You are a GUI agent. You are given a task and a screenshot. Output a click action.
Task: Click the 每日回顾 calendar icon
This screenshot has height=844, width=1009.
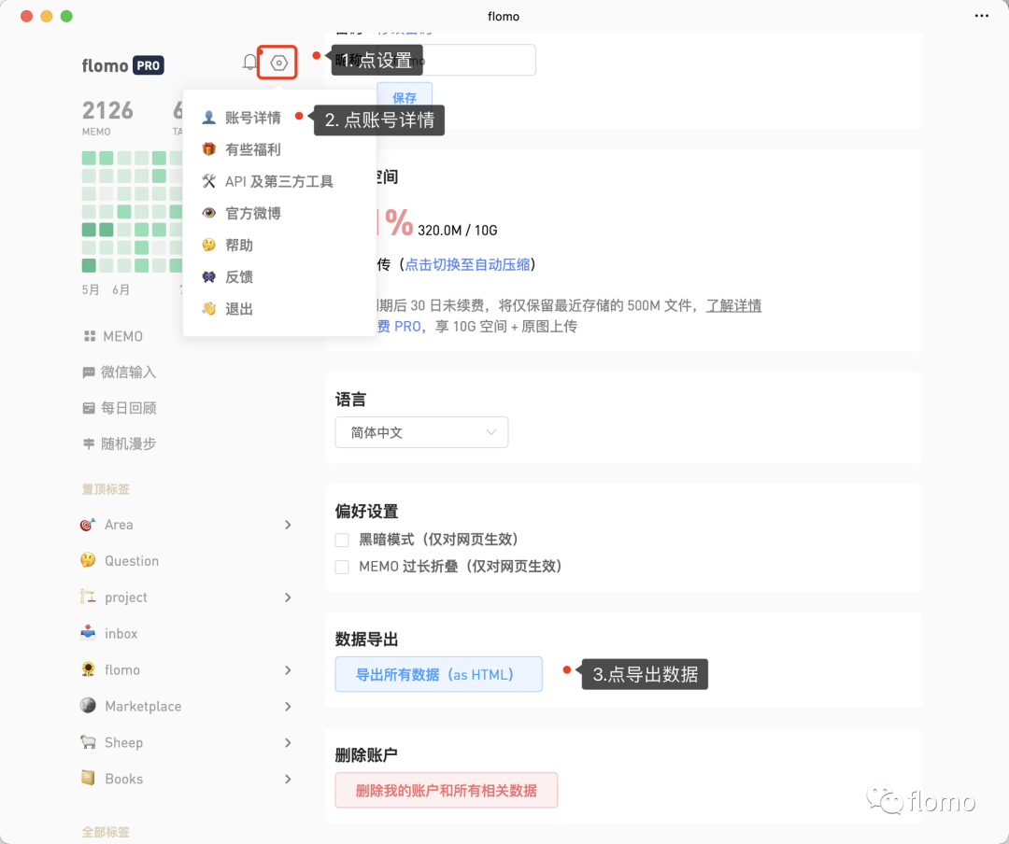[89, 408]
